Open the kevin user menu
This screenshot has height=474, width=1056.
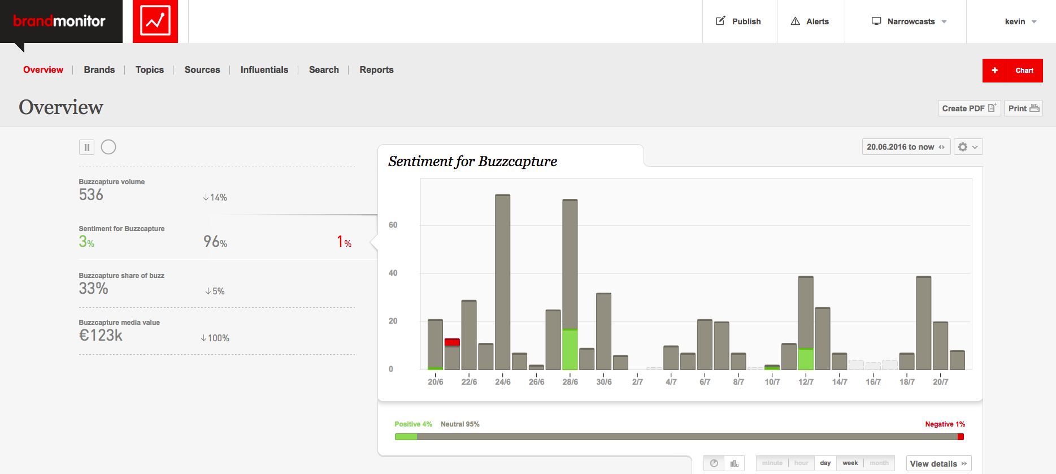pyautogui.click(x=1020, y=21)
